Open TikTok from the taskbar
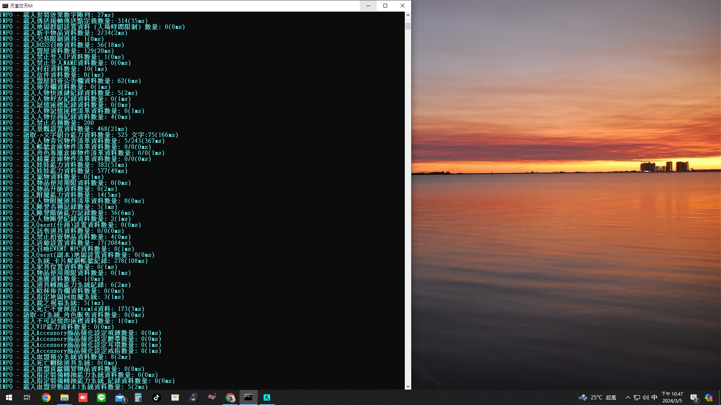This screenshot has width=721, height=405. point(157,397)
